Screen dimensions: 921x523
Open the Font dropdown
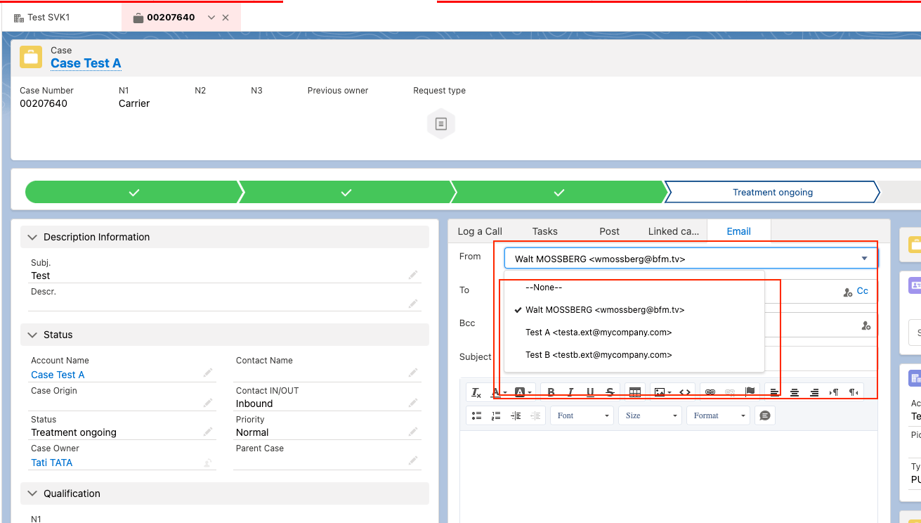(x=582, y=415)
